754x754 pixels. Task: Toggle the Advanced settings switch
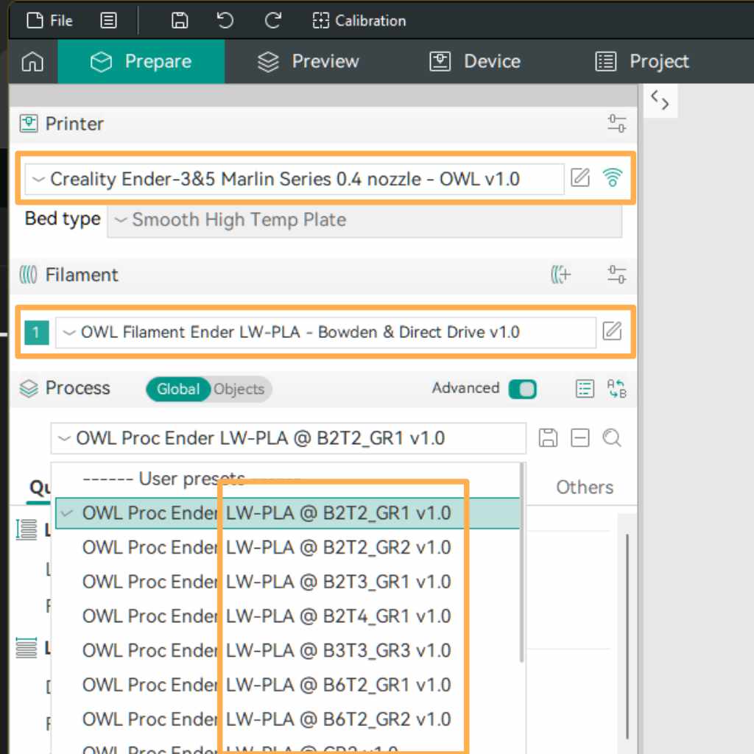pos(523,389)
